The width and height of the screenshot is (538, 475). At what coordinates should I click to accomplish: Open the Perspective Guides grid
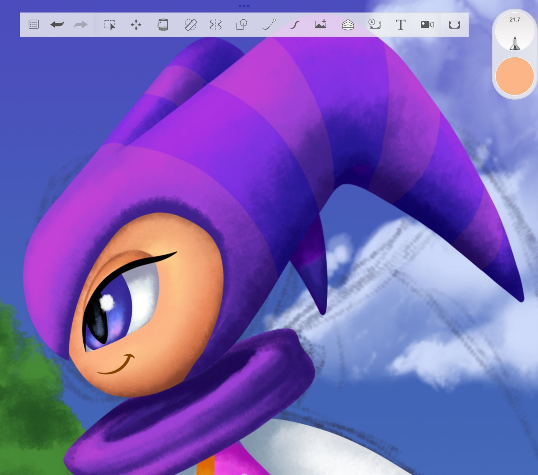(x=348, y=25)
